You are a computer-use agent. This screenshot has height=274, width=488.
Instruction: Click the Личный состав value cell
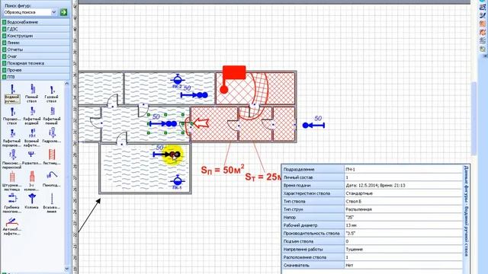click(x=403, y=177)
